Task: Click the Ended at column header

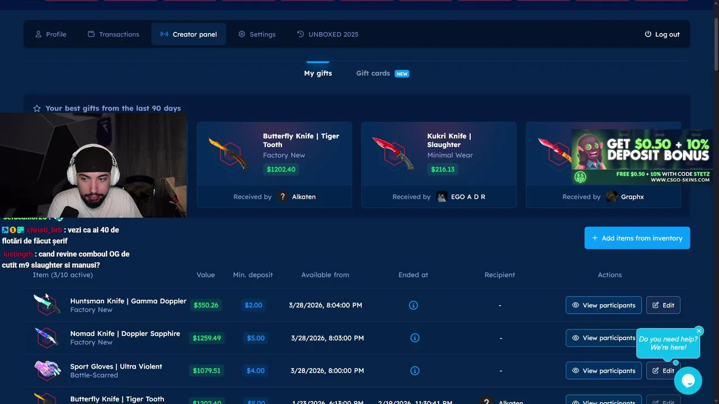Action: click(413, 275)
